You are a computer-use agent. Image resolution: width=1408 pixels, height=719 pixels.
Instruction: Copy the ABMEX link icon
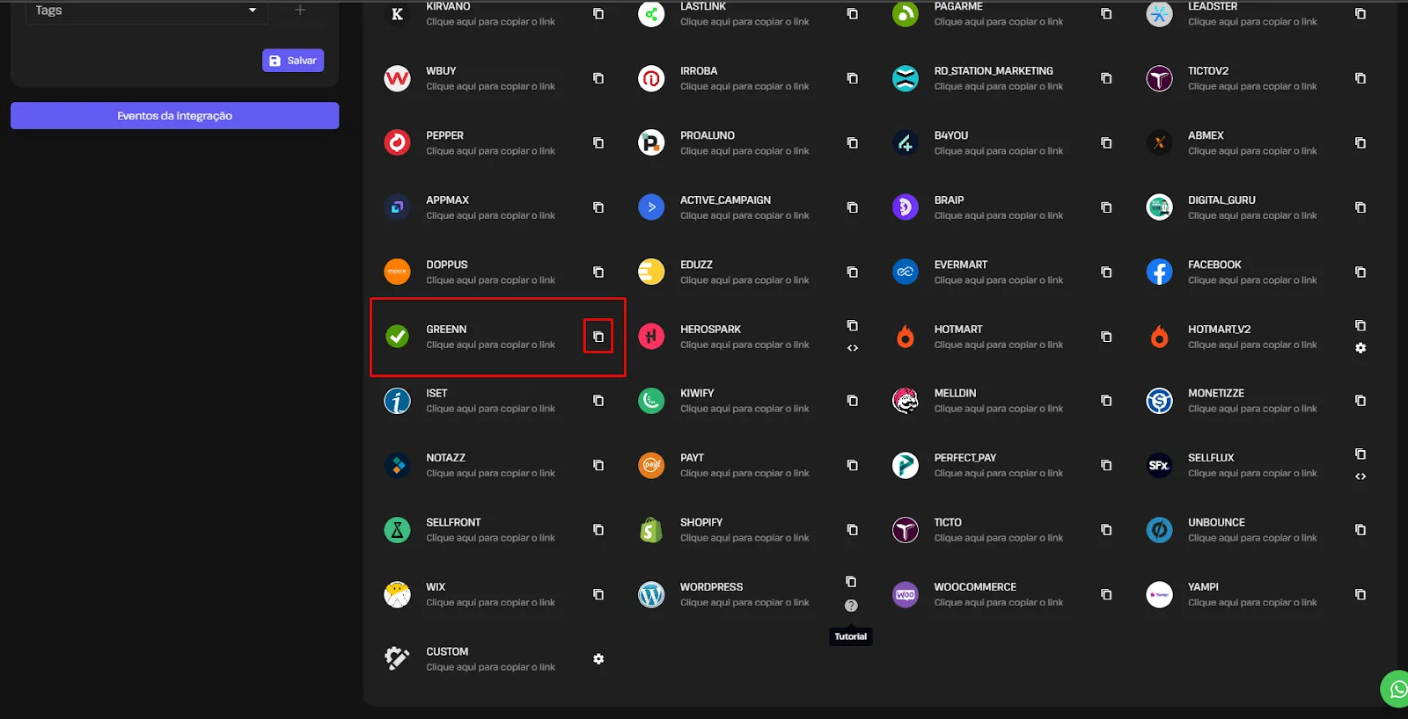point(1360,143)
